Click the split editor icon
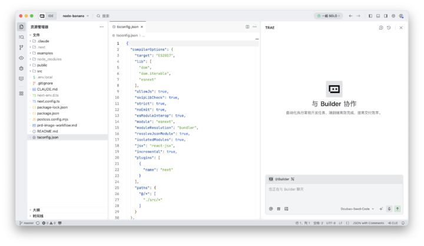Image resolution: width=424 pixels, height=246 pixels. [247, 26]
